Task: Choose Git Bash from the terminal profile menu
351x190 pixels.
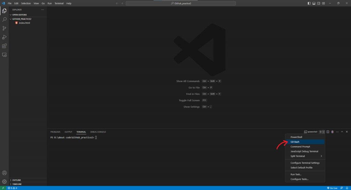Action: click(x=305, y=142)
